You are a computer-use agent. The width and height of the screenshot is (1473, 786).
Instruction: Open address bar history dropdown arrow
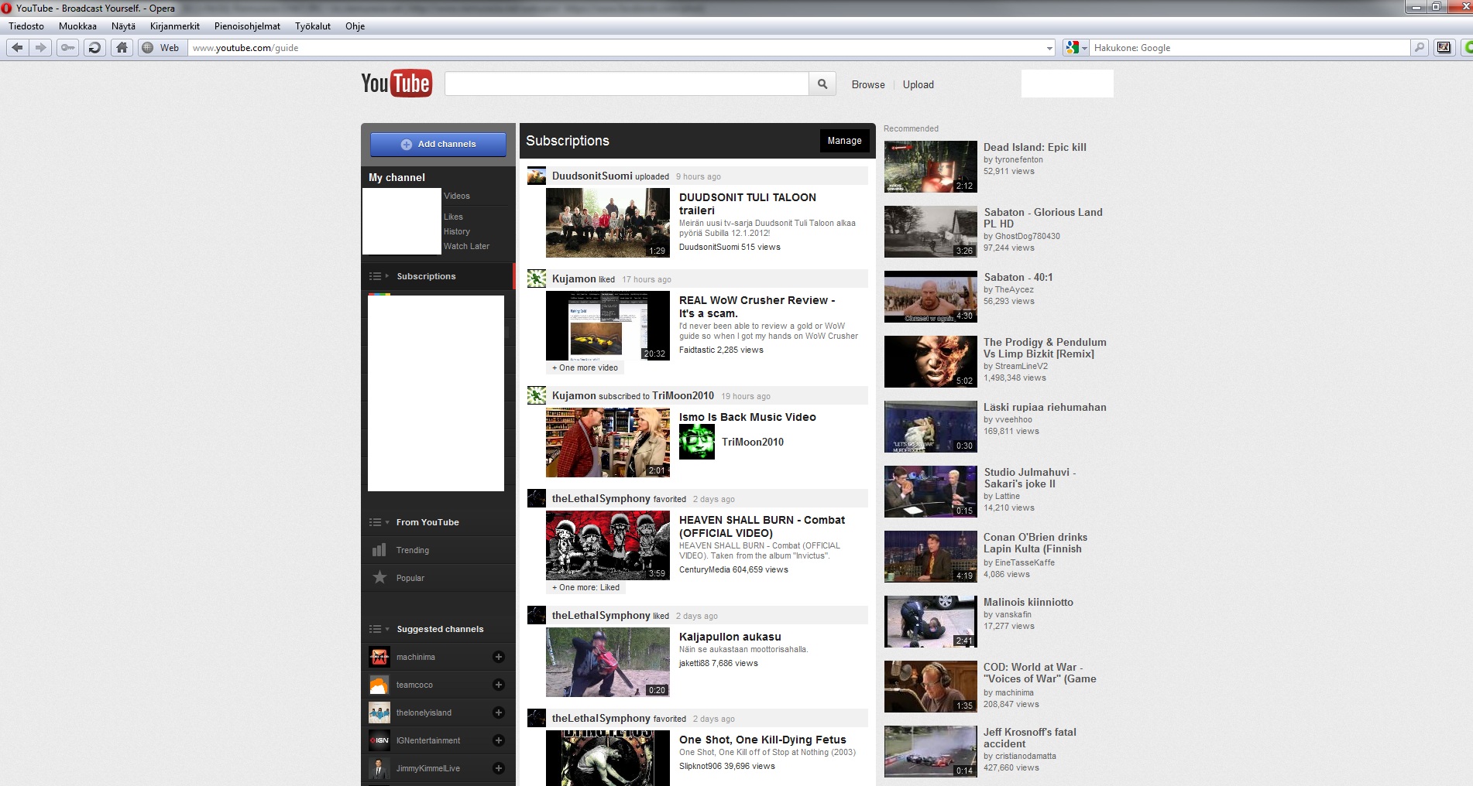tap(1049, 48)
